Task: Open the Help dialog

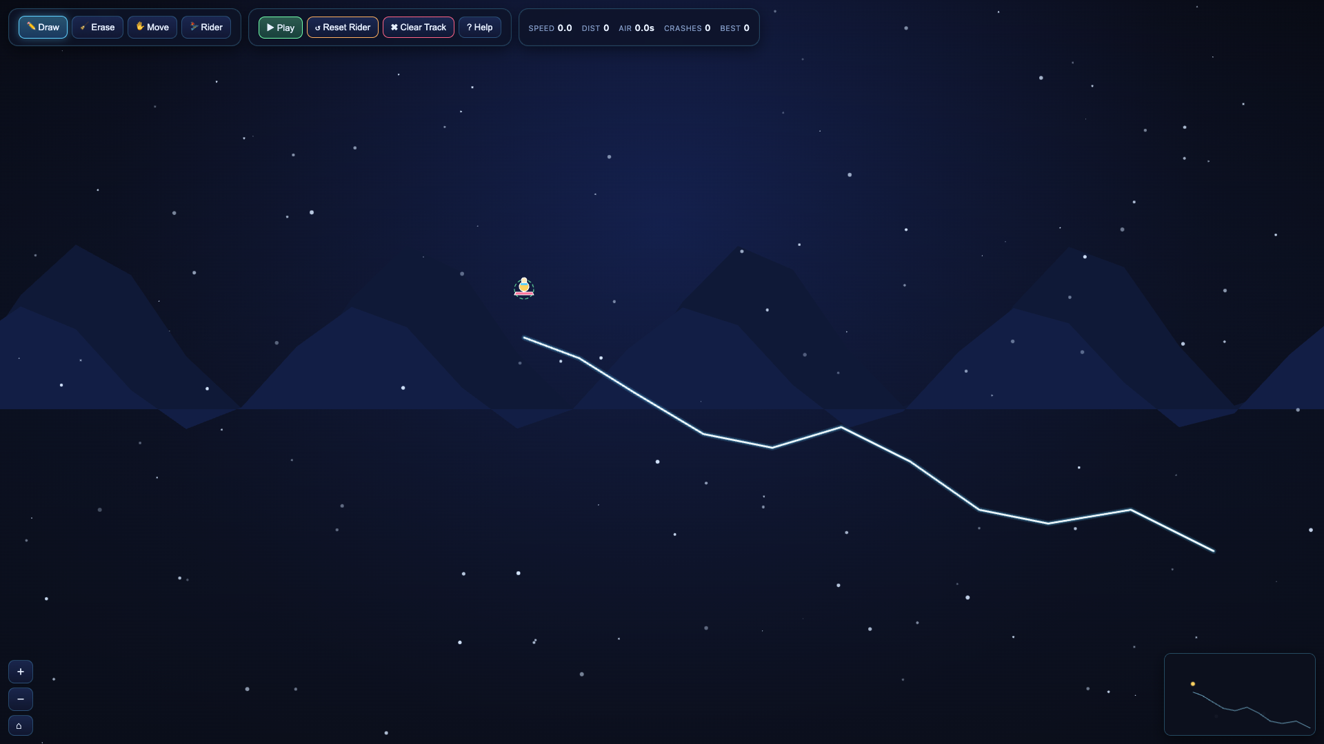Action: (480, 28)
